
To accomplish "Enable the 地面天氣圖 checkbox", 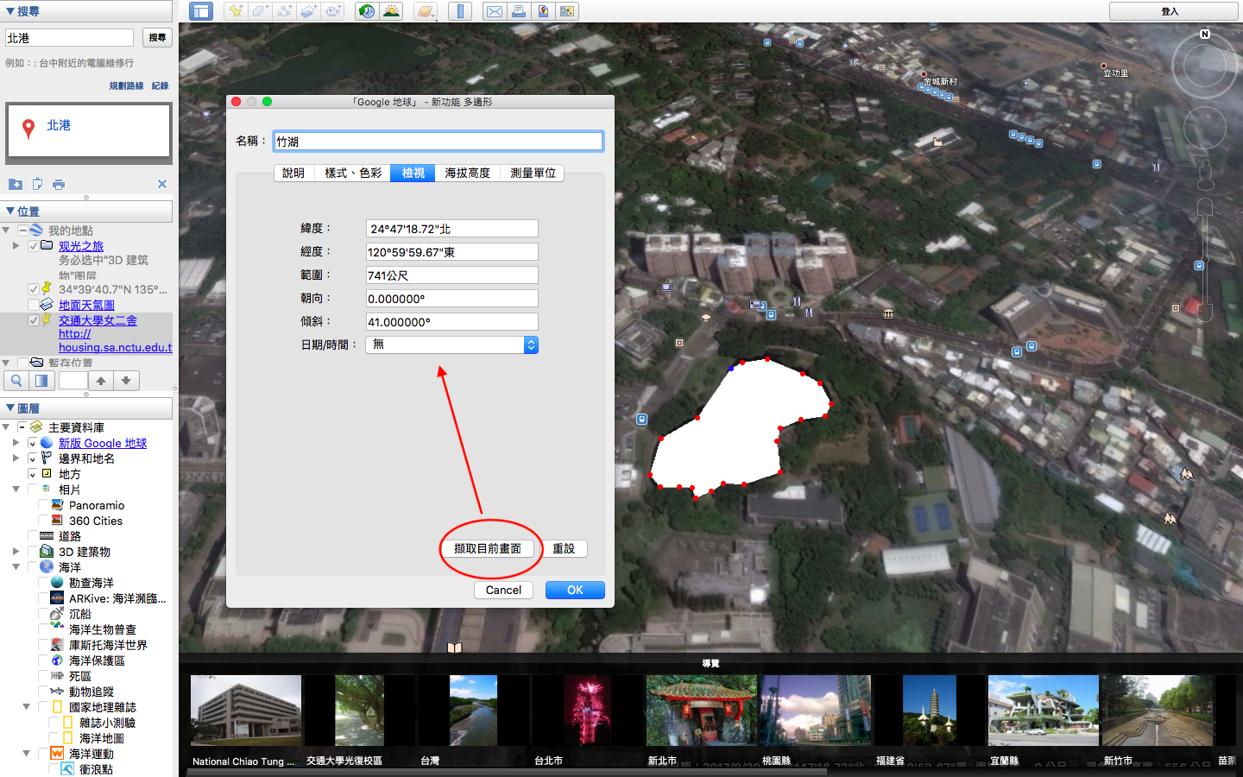I will click(x=33, y=305).
